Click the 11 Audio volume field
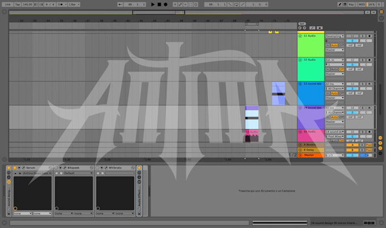Screen dimensions: 386x228 coord(353,41)
